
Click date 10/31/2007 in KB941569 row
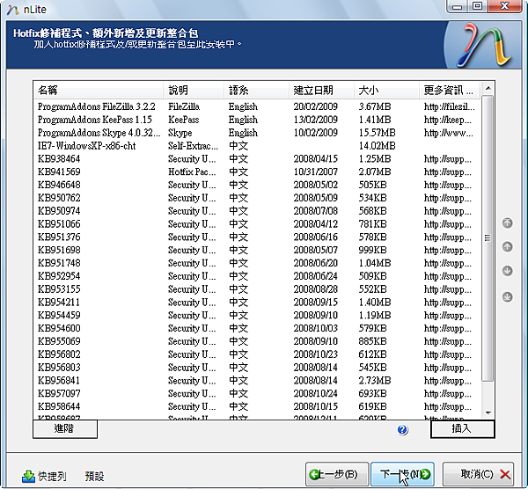[316, 172]
